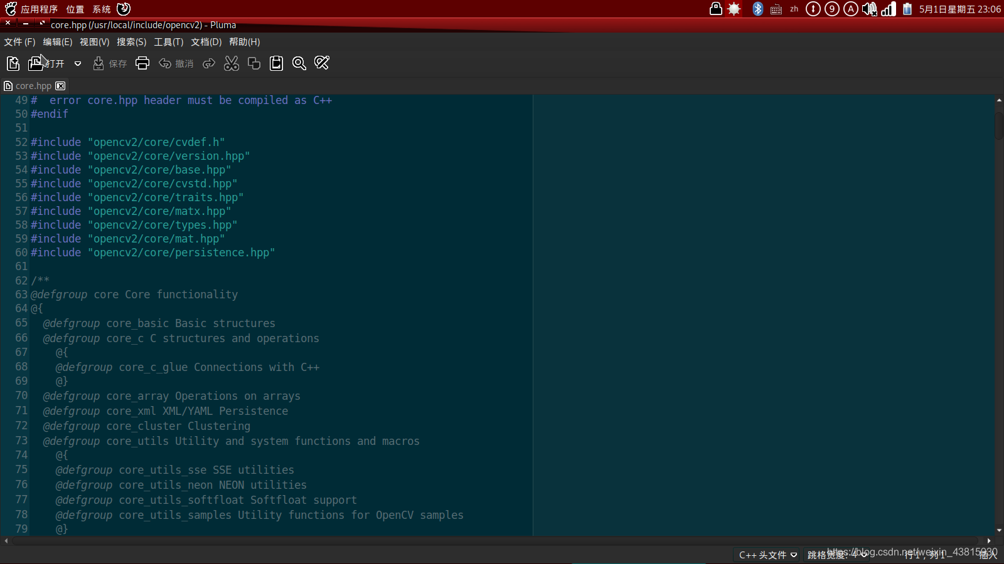Click 'core_utils_neon NEON utilities' line
The image size is (1004, 564).
coord(181,485)
